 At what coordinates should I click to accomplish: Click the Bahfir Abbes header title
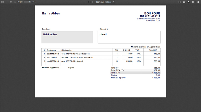point(51,13)
